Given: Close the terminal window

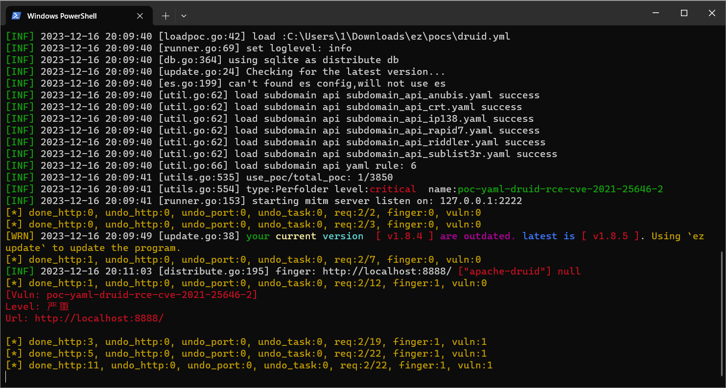Looking at the screenshot, I should click(712, 13).
